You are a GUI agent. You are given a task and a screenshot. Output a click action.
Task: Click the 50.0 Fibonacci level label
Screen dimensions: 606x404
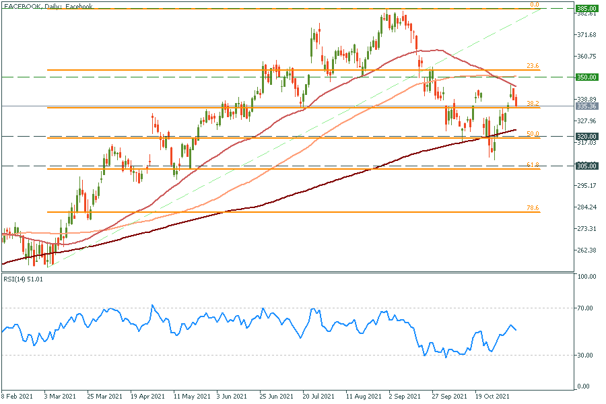(x=533, y=134)
